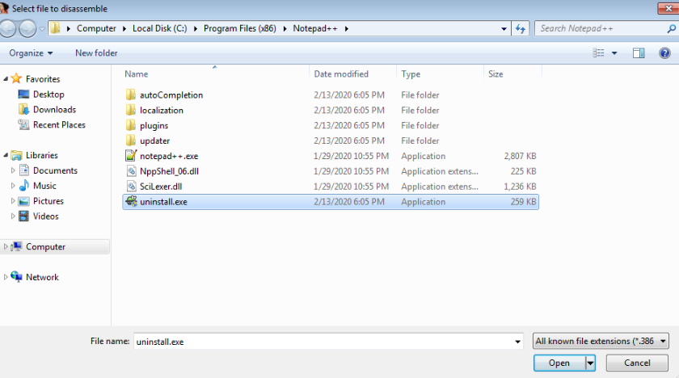The width and height of the screenshot is (679, 378).
Task: Open the change view dropdown arrow
Action: [614, 53]
